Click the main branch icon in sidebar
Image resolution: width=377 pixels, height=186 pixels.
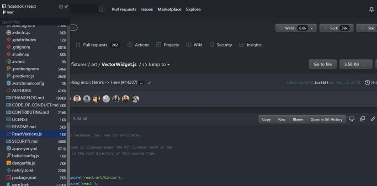point(4,12)
